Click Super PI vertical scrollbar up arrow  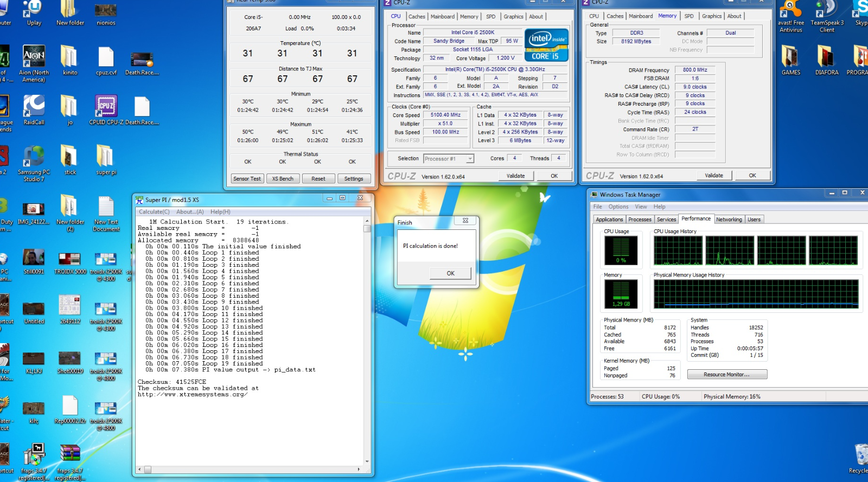pos(367,221)
